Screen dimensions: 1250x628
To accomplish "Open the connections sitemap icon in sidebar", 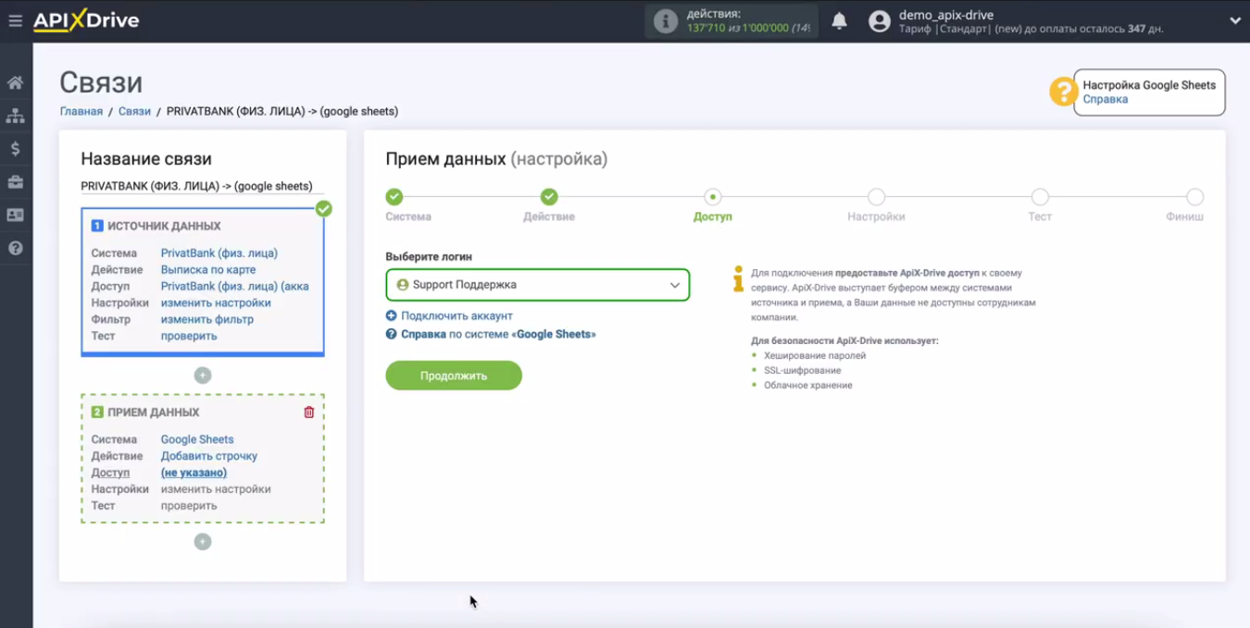I will pyautogui.click(x=16, y=116).
